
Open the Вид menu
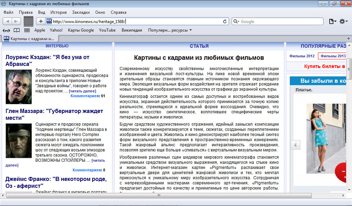coord(42,12)
